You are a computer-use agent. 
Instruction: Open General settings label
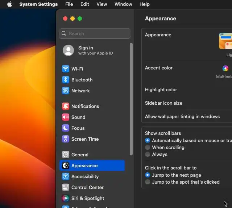click(80, 155)
